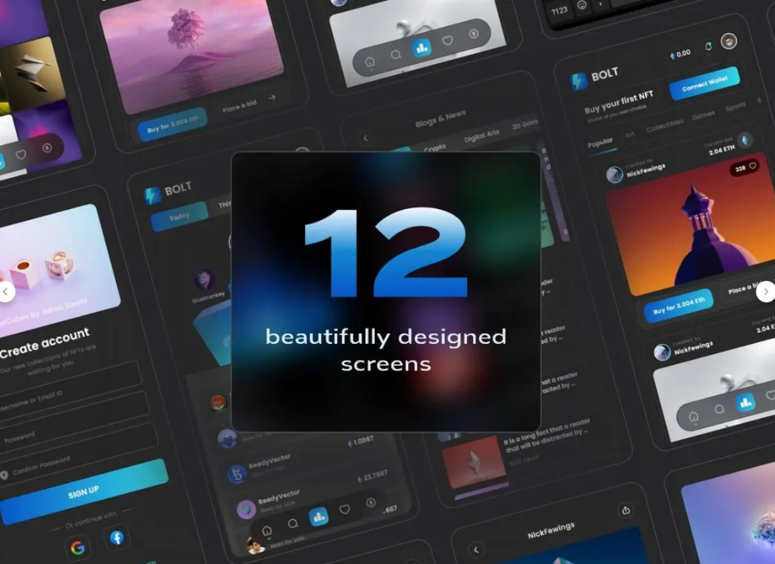Image resolution: width=775 pixels, height=564 pixels.
Task: Open the Games tab
Action: (x=704, y=115)
